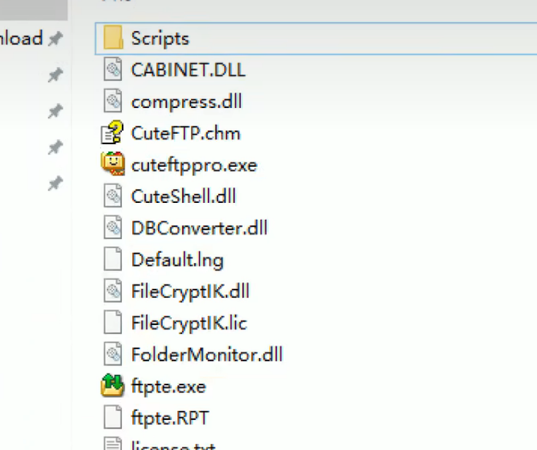
Task: Click the ftpte.RPT file icon
Action: coord(112,417)
